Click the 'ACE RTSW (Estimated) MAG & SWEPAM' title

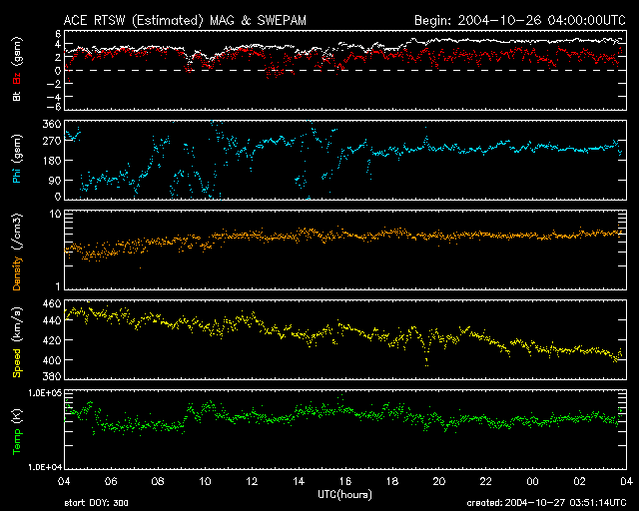point(185,20)
